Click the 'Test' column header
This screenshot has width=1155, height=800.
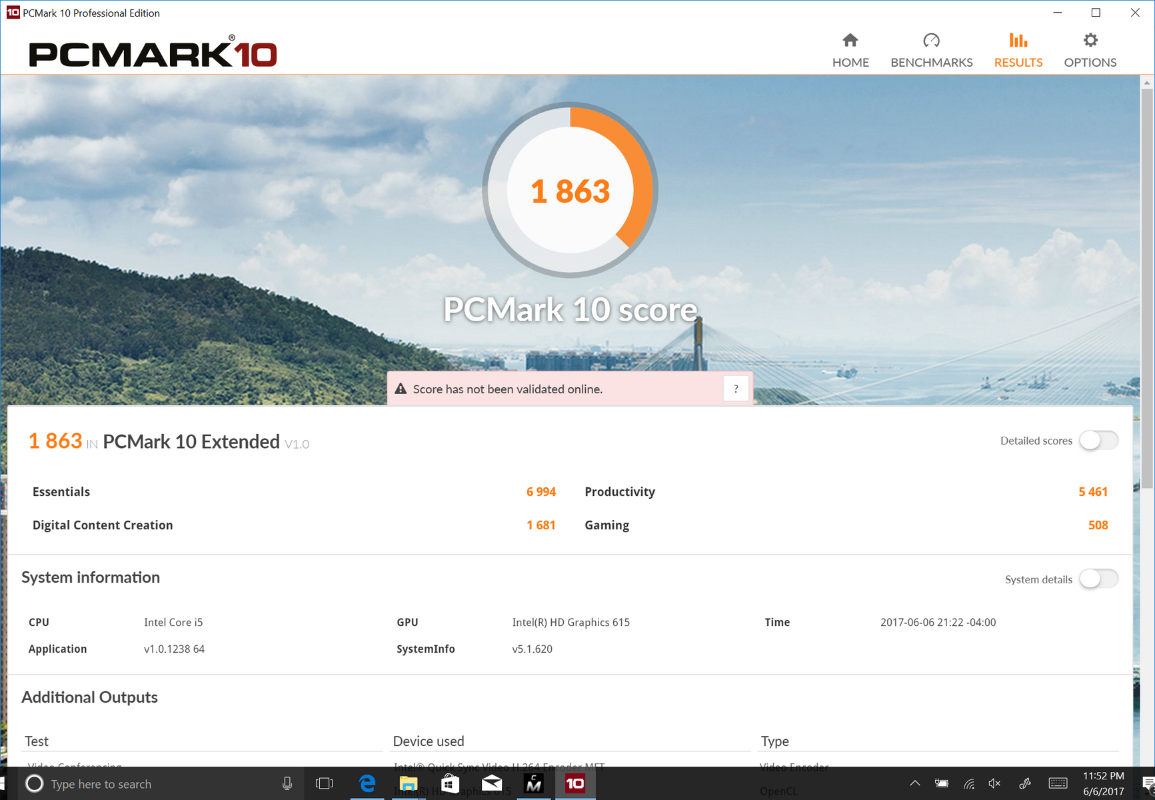(x=37, y=741)
